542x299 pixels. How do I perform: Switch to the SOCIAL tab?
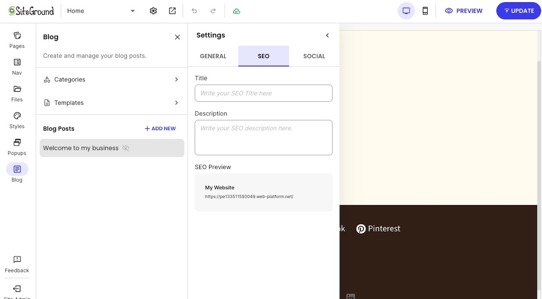[x=314, y=56]
